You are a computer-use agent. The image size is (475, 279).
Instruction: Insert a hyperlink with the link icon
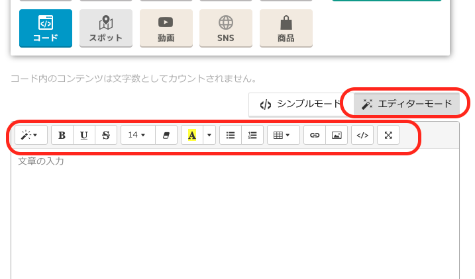coord(315,135)
